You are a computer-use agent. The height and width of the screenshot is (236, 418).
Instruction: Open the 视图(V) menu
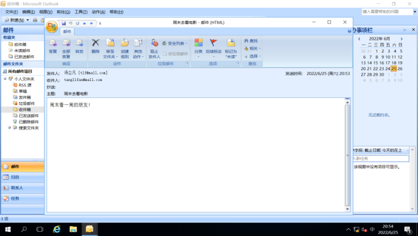(x=46, y=12)
